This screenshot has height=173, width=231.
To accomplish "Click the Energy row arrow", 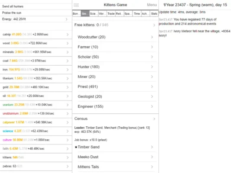I will point(67,19).
